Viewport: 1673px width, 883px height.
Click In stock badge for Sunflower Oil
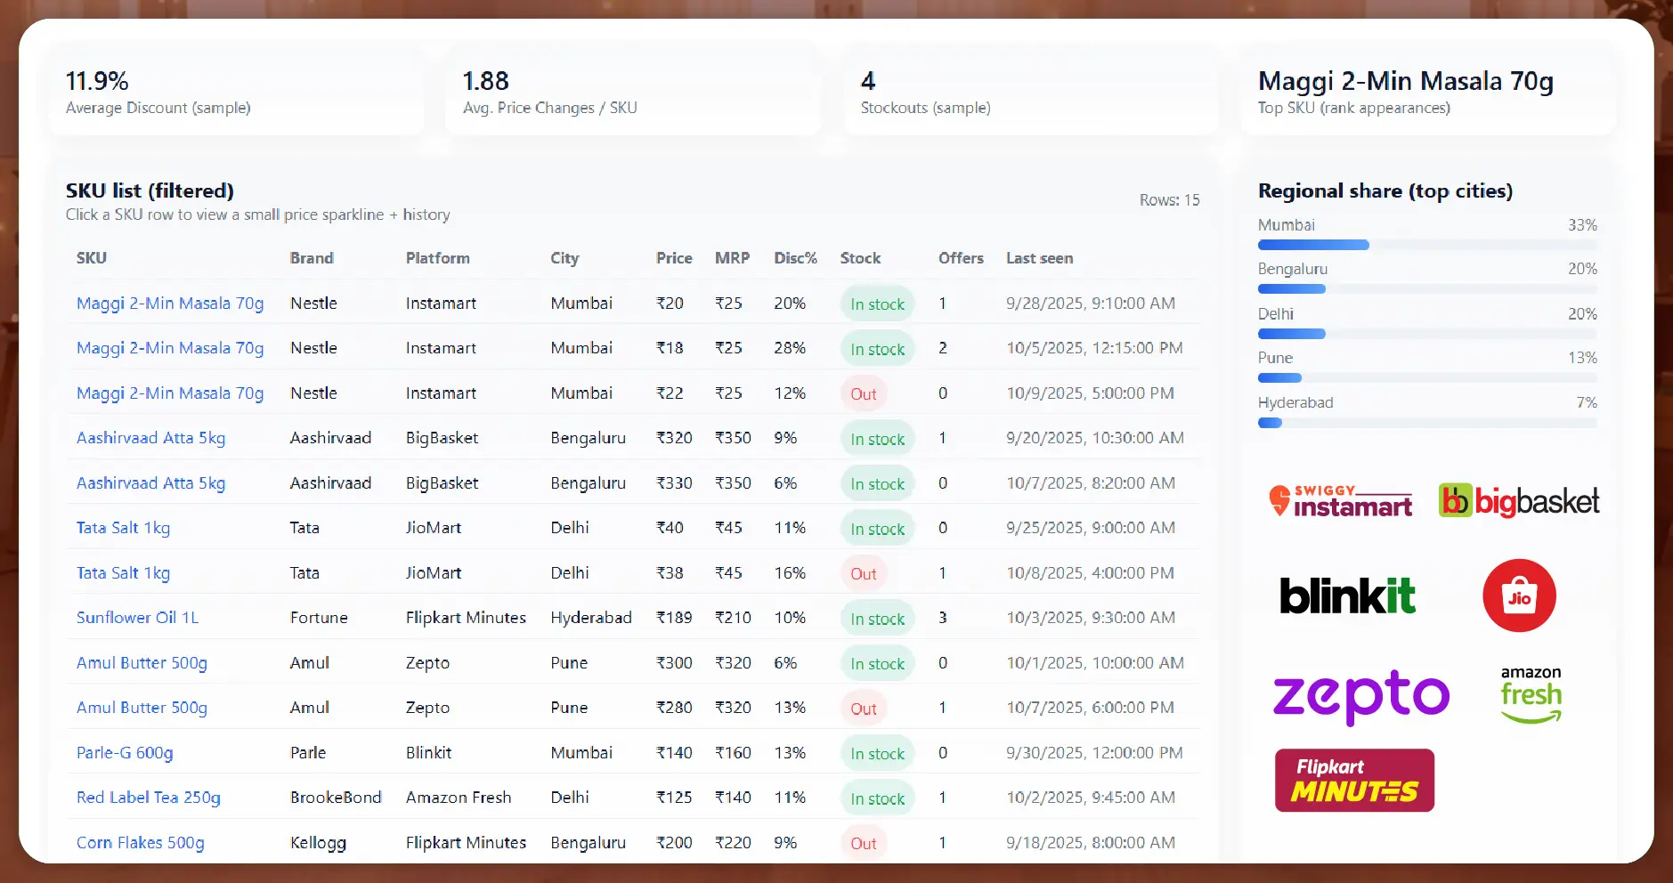(877, 619)
